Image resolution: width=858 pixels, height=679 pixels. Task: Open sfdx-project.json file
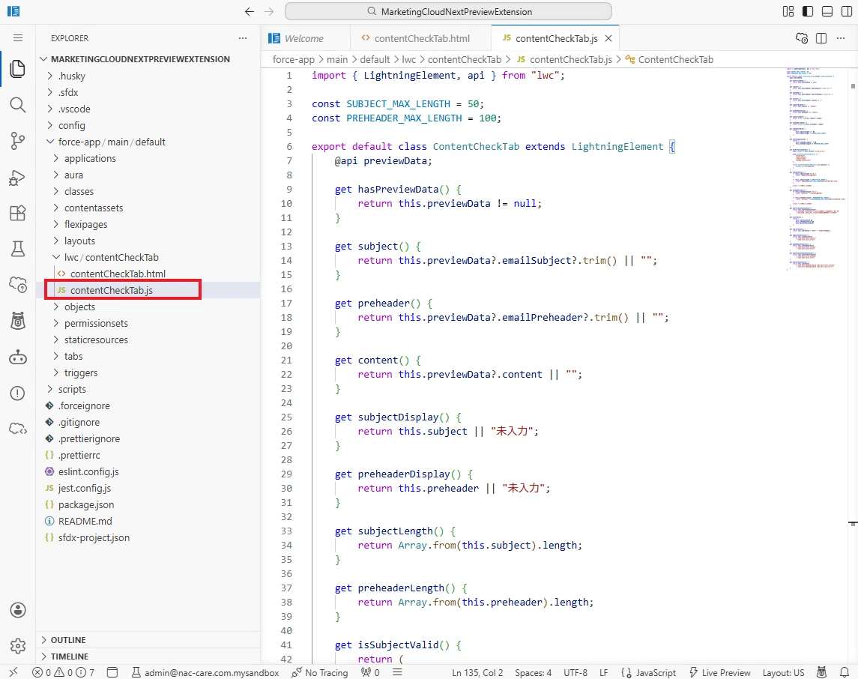(x=148, y=537)
